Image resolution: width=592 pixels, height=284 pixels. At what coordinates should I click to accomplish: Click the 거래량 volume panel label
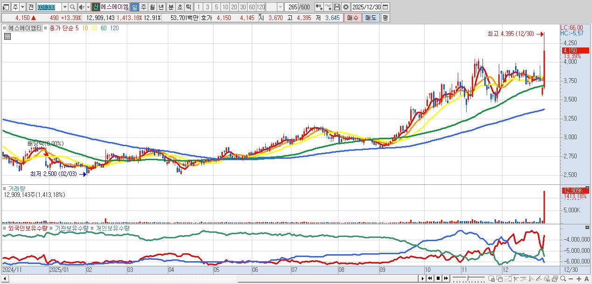pos(17,189)
